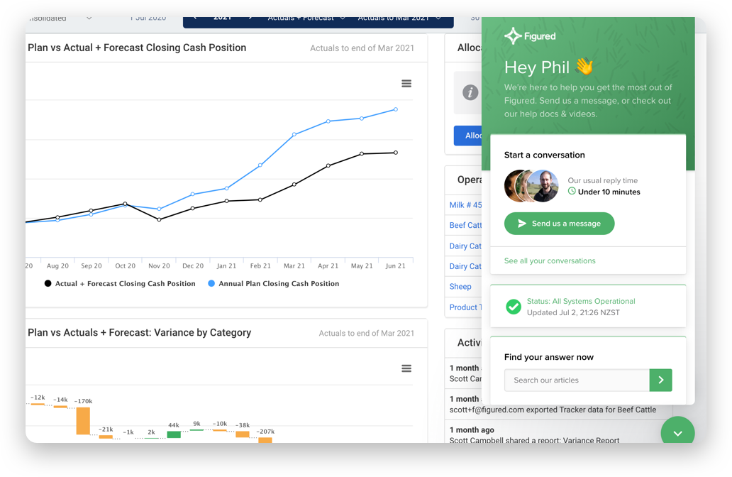Viewport: 732px width, 477px height.
Task: Switch to the previous year with the left chevron
Action: pyautogui.click(x=196, y=20)
